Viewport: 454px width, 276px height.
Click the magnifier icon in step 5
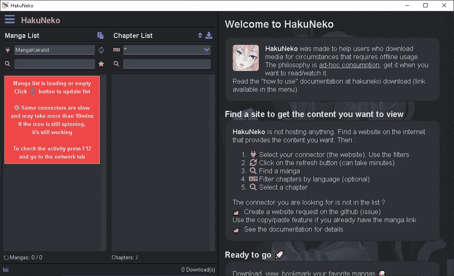pos(253,187)
